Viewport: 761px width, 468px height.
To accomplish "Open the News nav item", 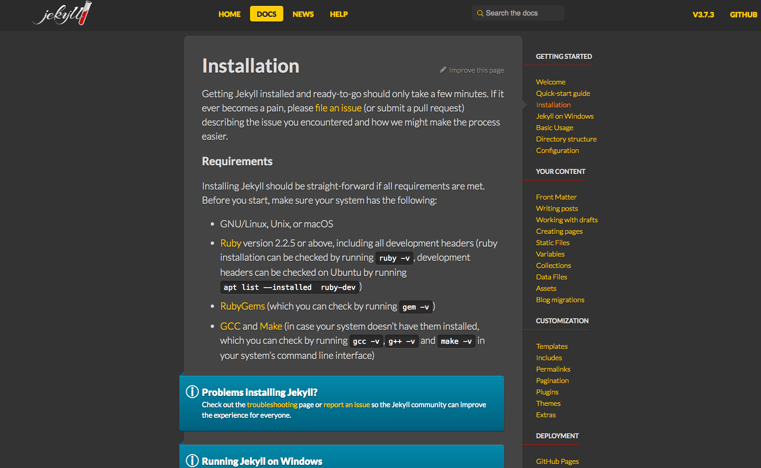I will tap(303, 14).
